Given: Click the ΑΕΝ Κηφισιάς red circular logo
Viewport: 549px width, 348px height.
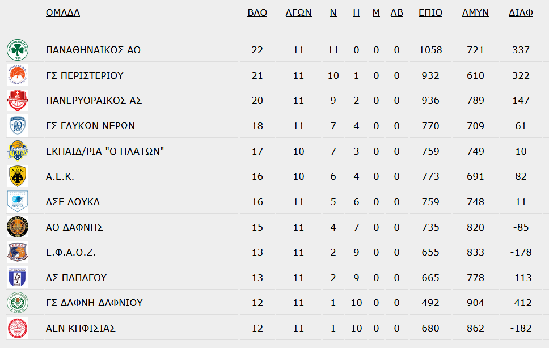Looking at the screenshot, I should (18, 328).
